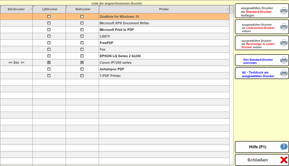Image resolution: width=289 pixels, height=166 pixels.
Task: Check ReDrucker box for Microsoft Print to PDF
Action: [x=82, y=30]
